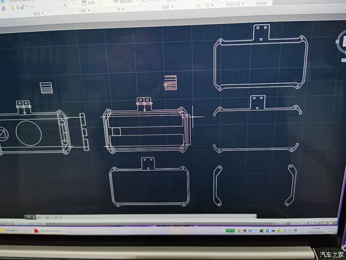The width and height of the screenshot is (346, 260).
Task: Click the green 100% battery indicator
Action: pyautogui.click(x=230, y=231)
